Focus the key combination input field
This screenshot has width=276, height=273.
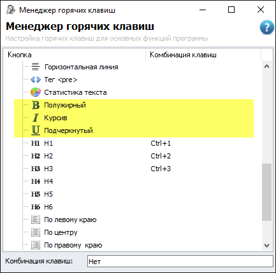click(180, 262)
